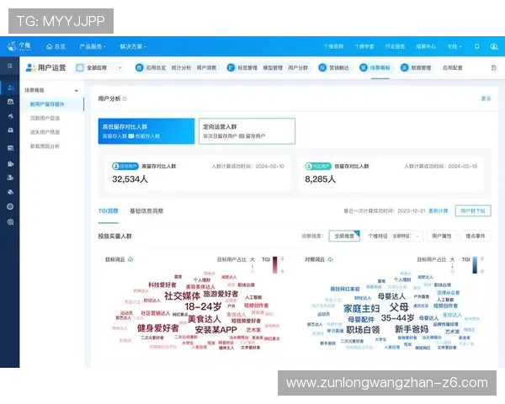This screenshot has width=505, height=404.
Task: Select the 全部维度 insight dimension option
Action: 343,237
